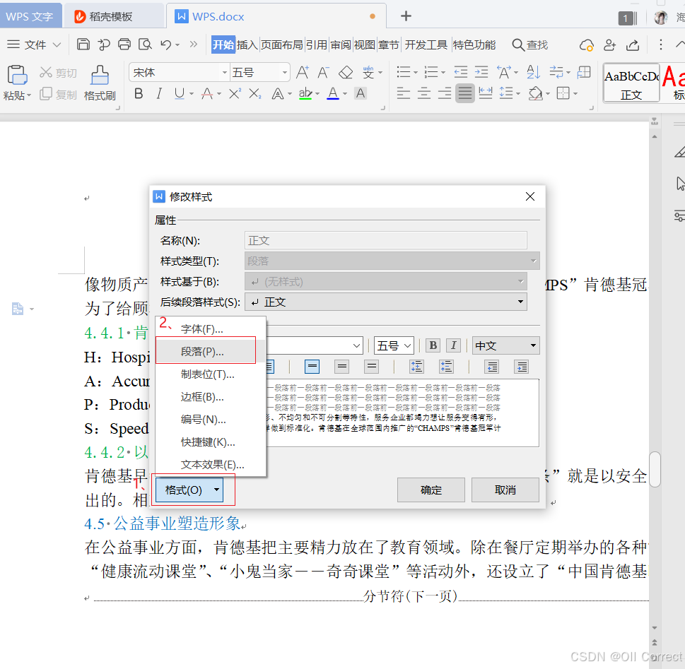The image size is (685, 669).
Task: Click the bullet list icon
Action: point(403,72)
